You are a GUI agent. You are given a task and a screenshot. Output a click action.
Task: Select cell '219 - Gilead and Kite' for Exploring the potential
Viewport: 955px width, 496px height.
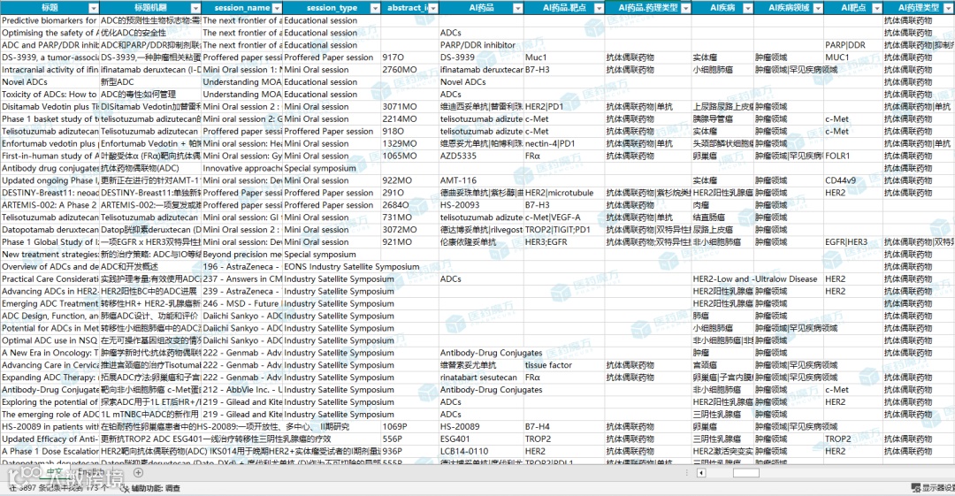241,402
